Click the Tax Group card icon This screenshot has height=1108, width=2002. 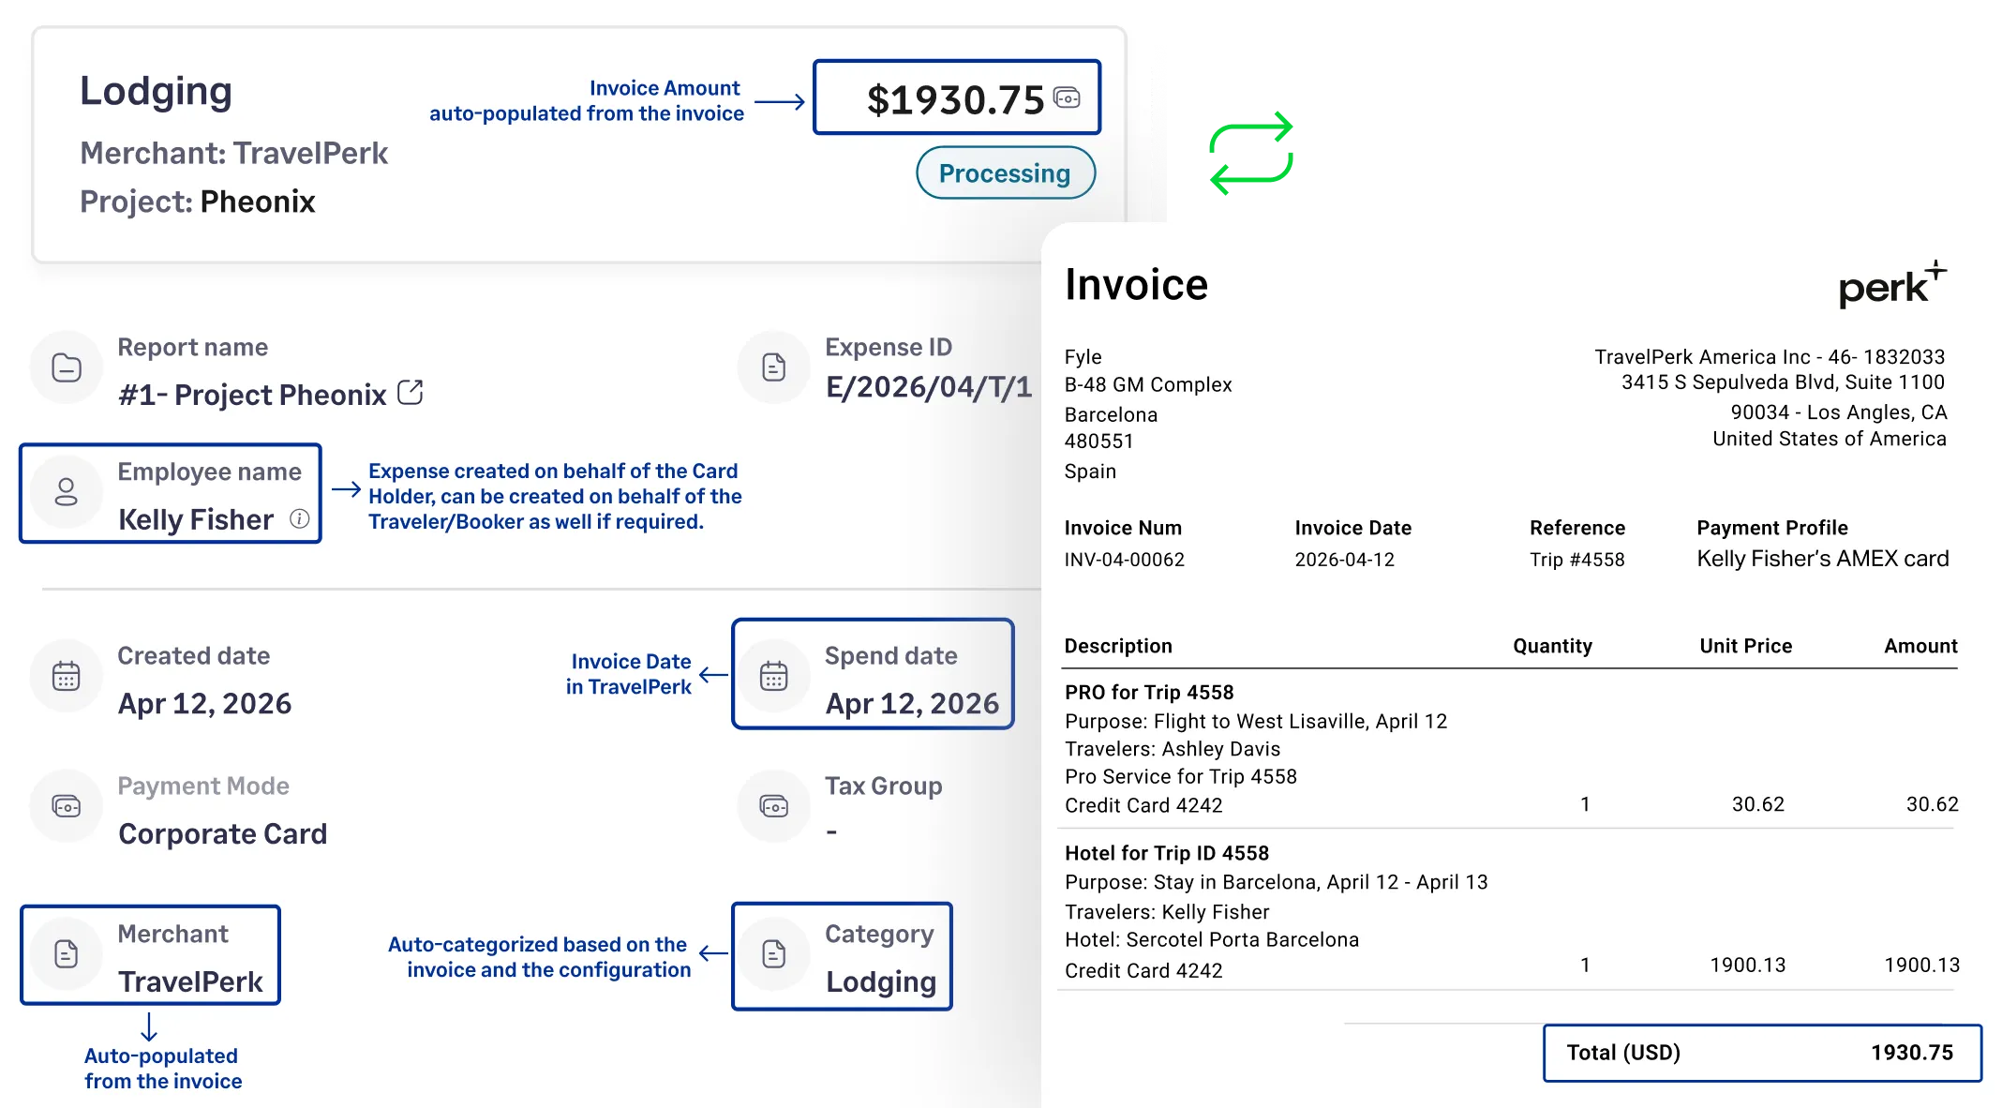coord(773,805)
